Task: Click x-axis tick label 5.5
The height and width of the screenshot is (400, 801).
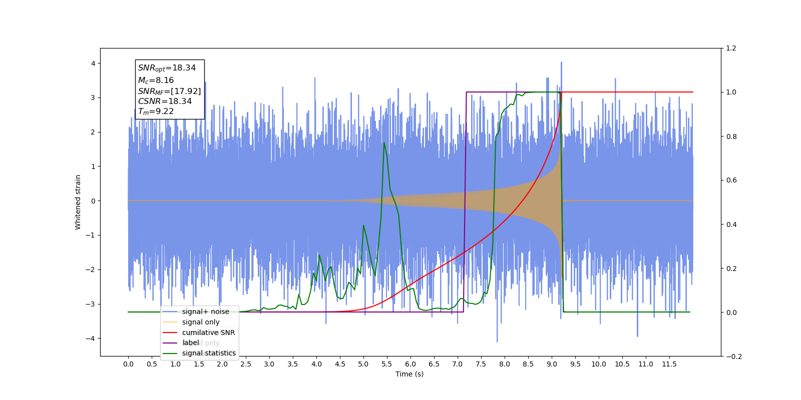Action: click(387, 364)
